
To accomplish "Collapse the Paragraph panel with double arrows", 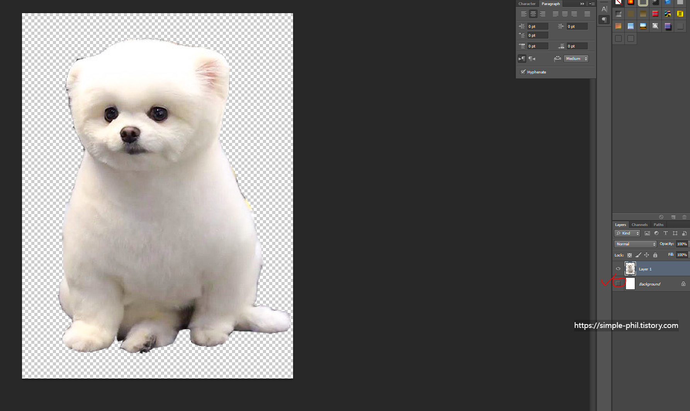I will (x=582, y=3).
